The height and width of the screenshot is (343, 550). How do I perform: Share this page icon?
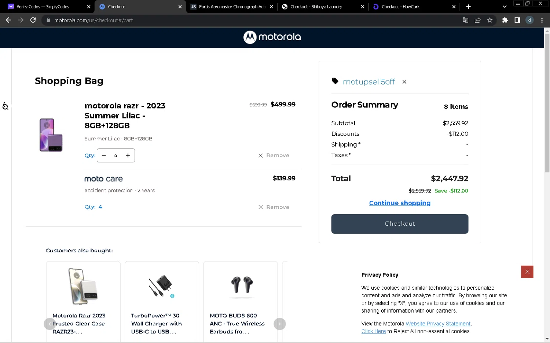(x=477, y=20)
